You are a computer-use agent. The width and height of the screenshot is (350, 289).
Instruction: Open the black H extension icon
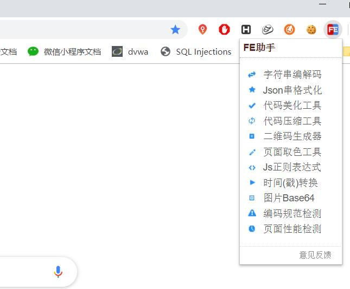click(246, 29)
